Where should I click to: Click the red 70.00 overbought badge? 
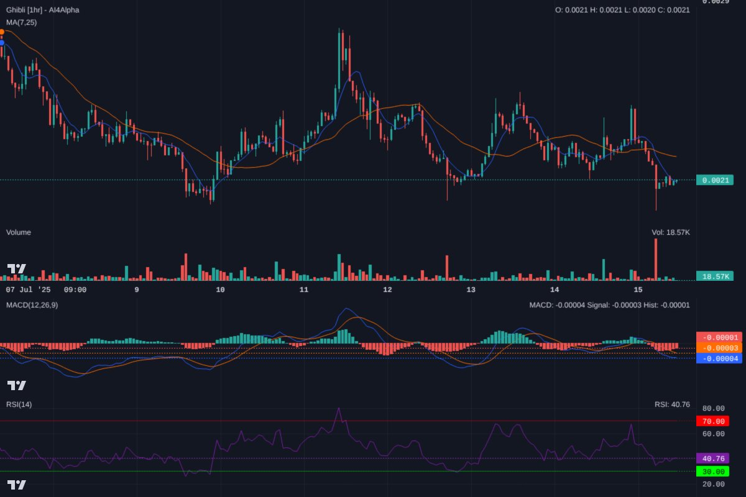712,421
